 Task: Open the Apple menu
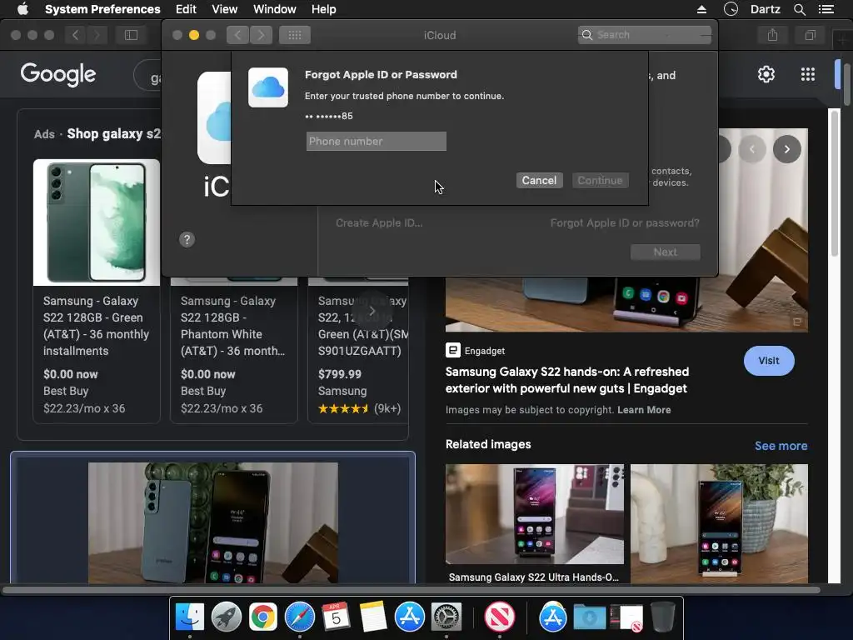(x=22, y=9)
